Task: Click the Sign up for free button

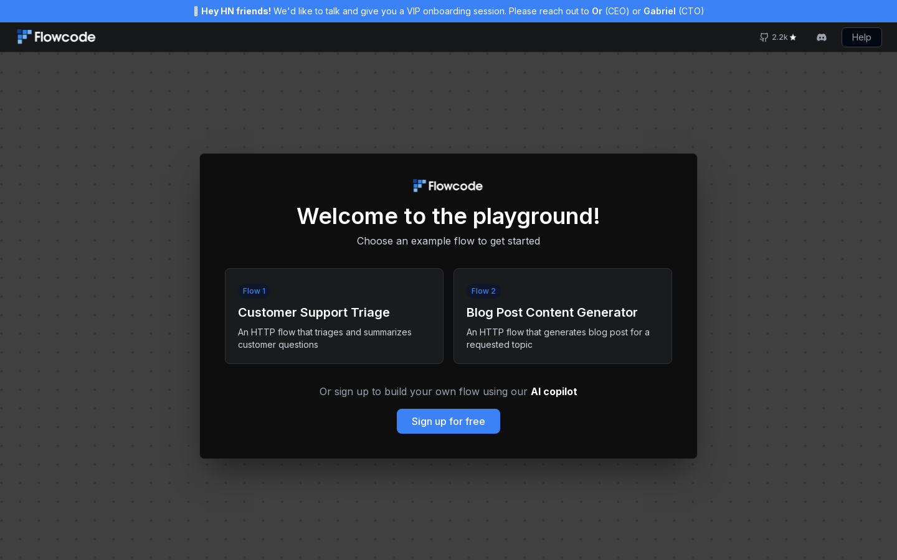Action: [x=448, y=421]
